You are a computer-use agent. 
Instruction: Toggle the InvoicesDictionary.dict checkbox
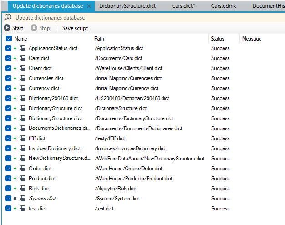point(8,148)
